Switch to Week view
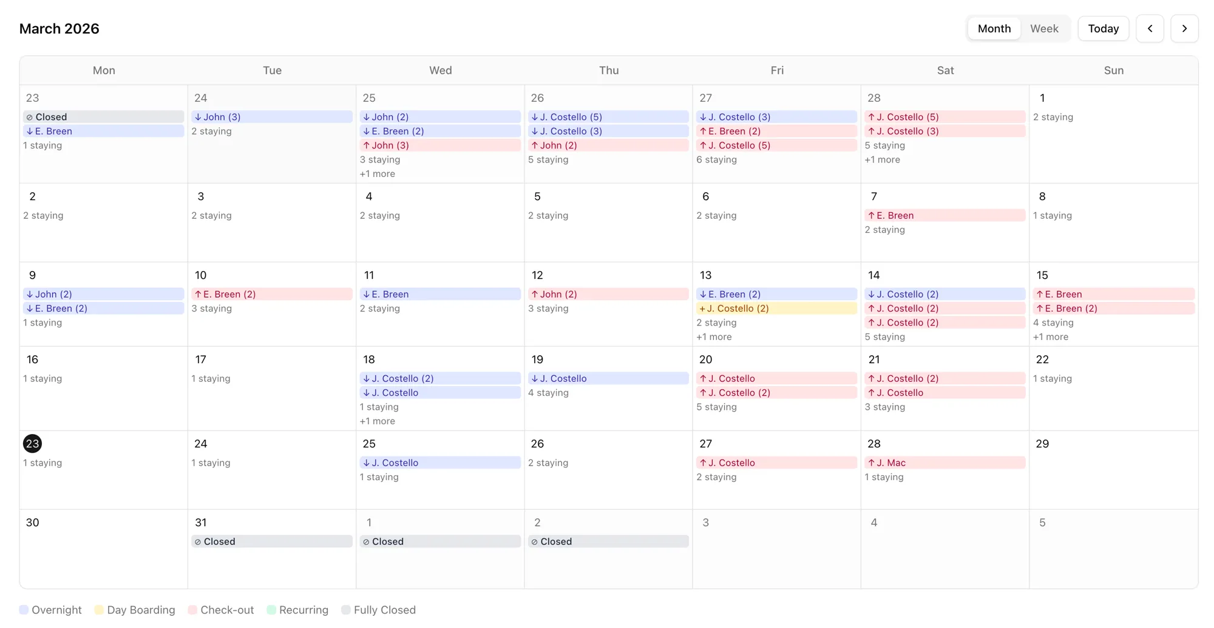Image resolution: width=1214 pixels, height=628 pixels. (x=1043, y=28)
